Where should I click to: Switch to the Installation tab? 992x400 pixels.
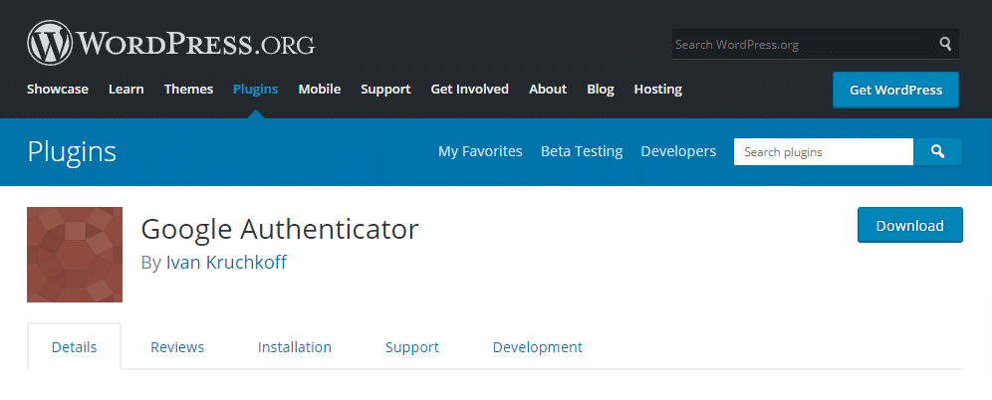[x=294, y=347]
